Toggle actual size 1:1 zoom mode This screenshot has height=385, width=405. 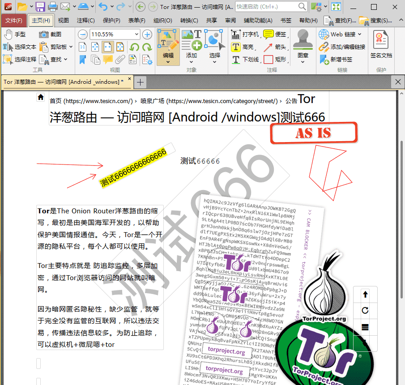[82, 47]
